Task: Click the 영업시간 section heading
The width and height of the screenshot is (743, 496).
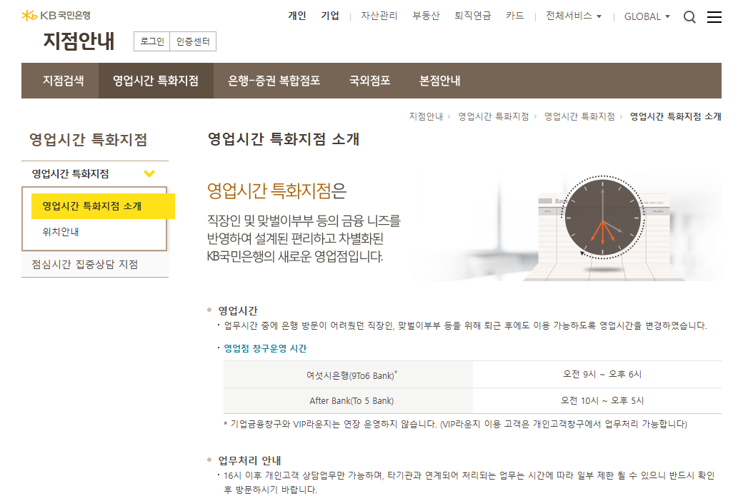Action: [238, 311]
